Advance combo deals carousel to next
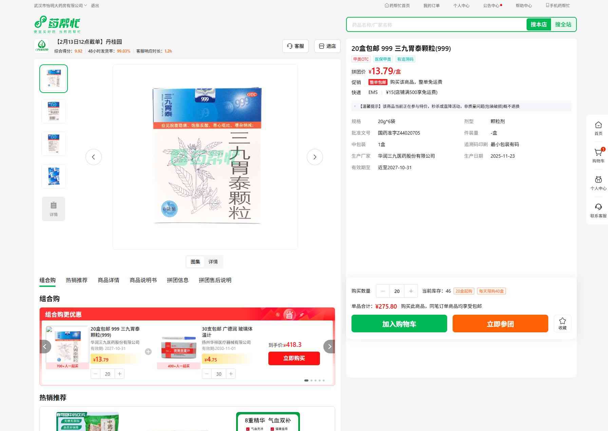608x431 pixels. (329, 347)
